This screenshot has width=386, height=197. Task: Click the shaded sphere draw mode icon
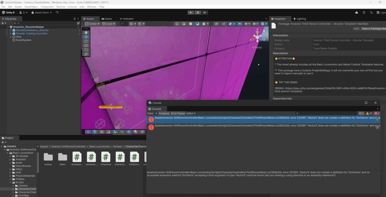click(184, 24)
